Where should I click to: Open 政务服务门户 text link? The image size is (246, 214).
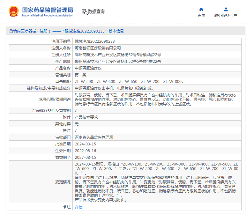226,15
